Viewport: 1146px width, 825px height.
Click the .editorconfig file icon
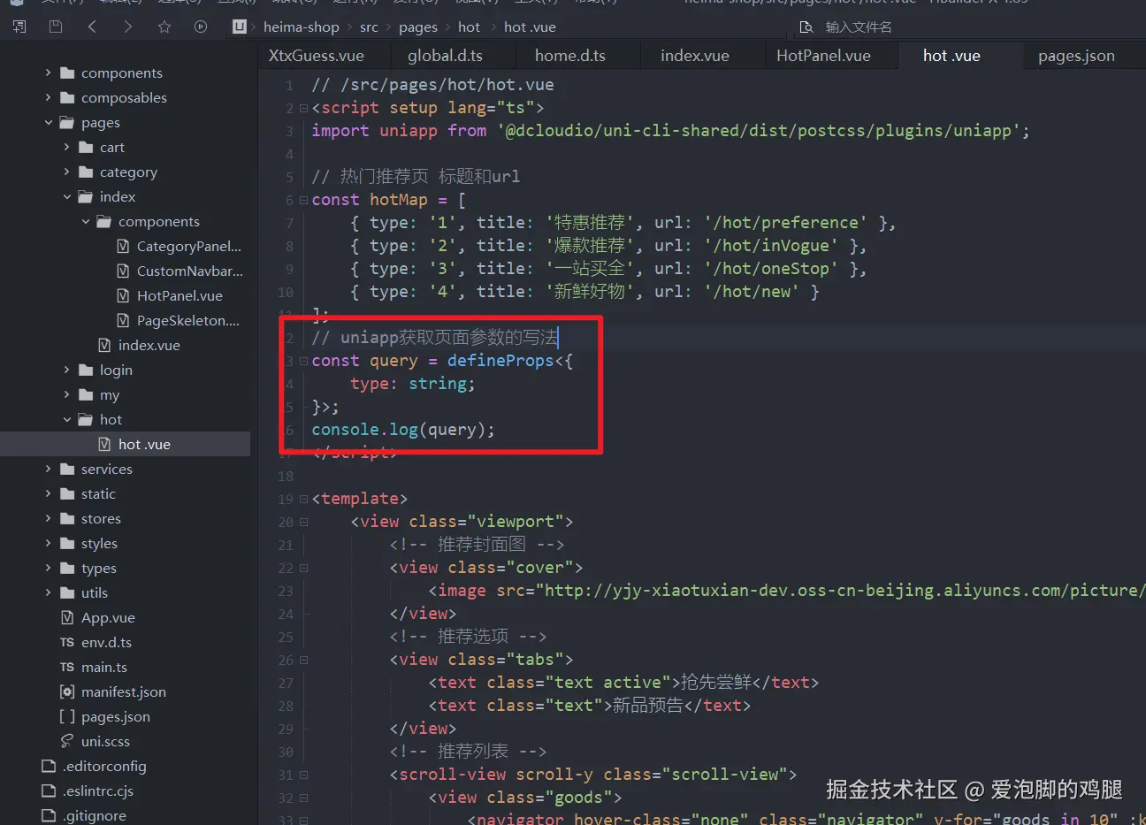49,766
